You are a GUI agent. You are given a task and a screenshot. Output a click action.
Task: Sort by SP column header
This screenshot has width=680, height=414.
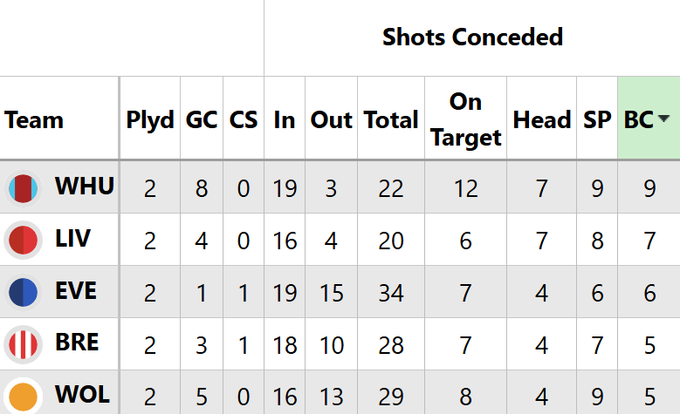coord(597,120)
